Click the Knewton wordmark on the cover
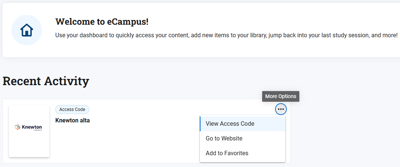Image resolution: width=400 pixels, height=167 pixels. 32,126
